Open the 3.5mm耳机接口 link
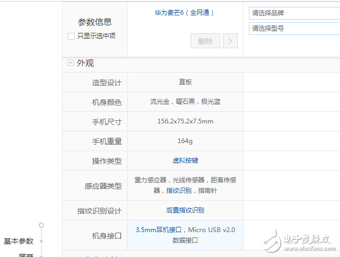 [158, 229]
